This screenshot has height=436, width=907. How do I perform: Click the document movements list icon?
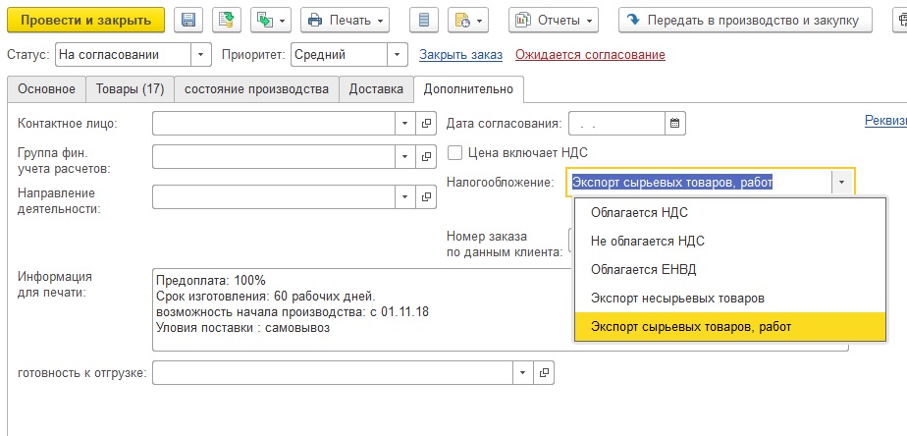coord(424,21)
